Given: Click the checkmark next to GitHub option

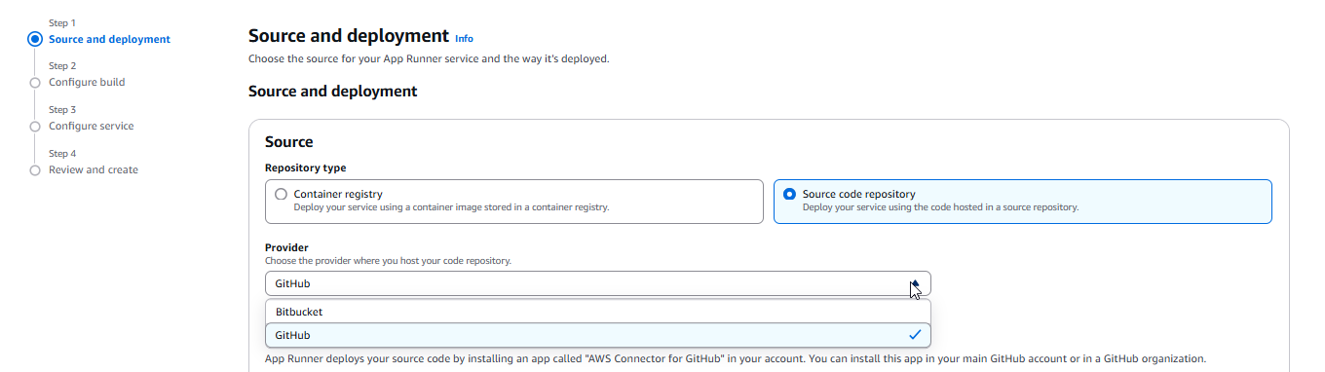Looking at the screenshot, I should (x=914, y=335).
